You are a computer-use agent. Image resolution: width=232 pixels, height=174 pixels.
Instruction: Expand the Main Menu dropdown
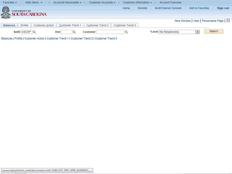[x=34, y=3]
